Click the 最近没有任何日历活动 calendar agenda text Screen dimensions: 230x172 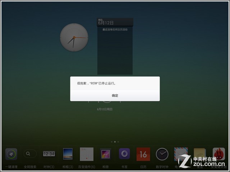(115, 30)
